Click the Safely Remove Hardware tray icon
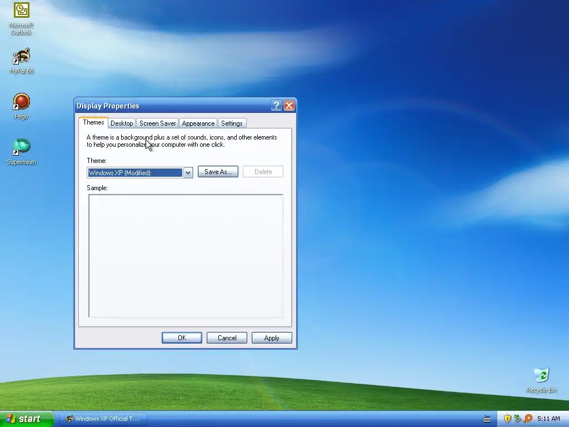Viewport: 569px width, 427px height. pos(517,419)
